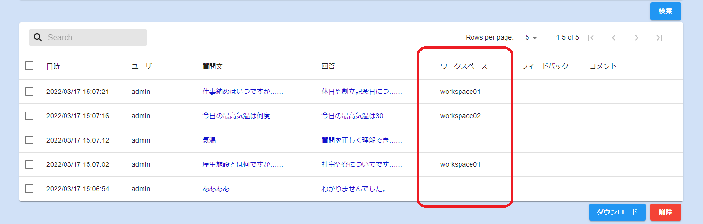Click the 気温 question link
Screen dimensions: 703x224
coord(209,140)
